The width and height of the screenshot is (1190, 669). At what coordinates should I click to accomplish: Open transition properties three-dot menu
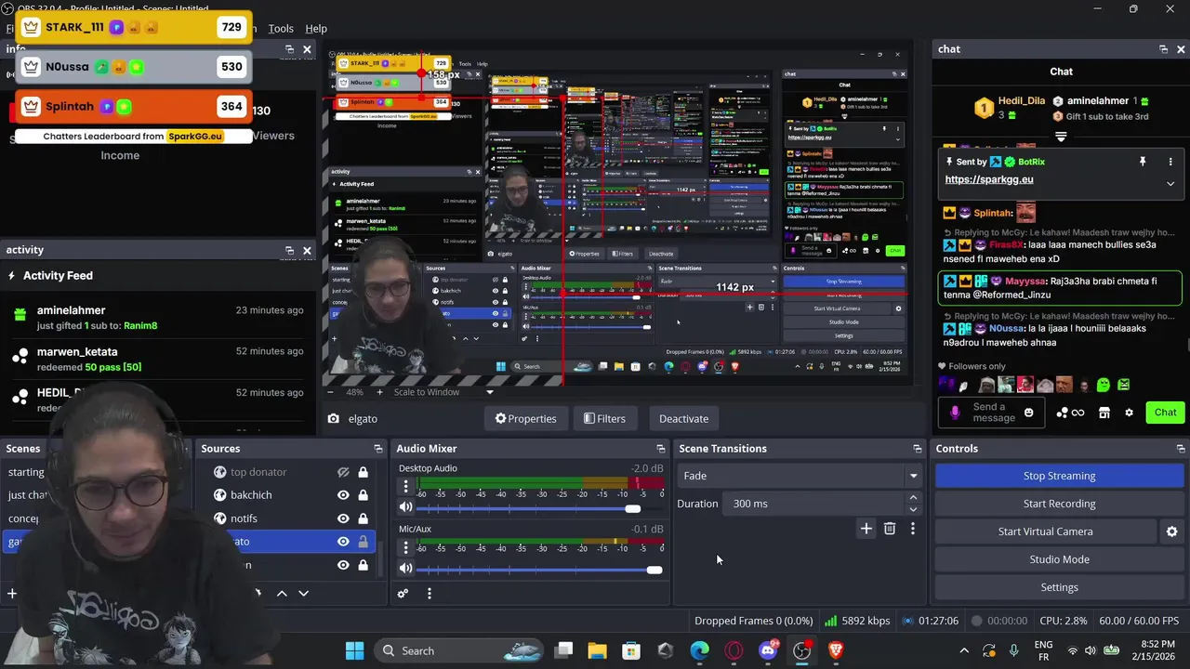[913, 529]
